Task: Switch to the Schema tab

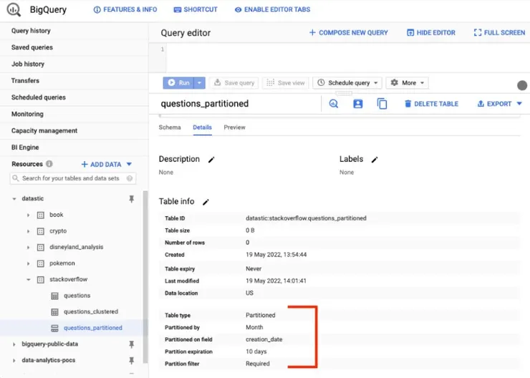Action: [170, 127]
